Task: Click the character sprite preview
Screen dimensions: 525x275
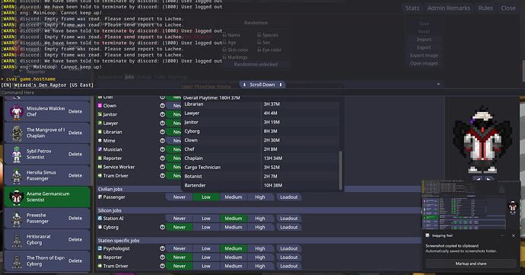Action: (482, 139)
